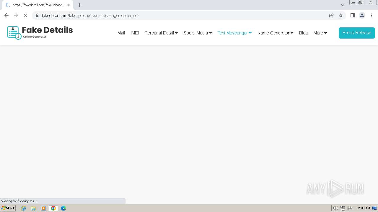Viewport: 378px width, 212px height.
Task: Expand the Text Messenger dropdown
Action: [x=234, y=33]
